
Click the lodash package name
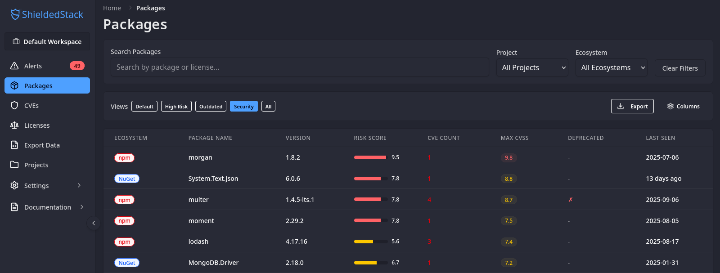(x=198, y=242)
